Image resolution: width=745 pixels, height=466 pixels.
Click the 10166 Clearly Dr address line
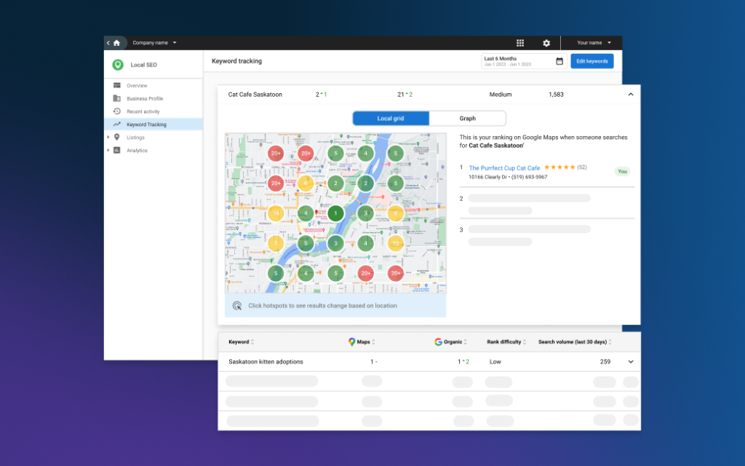(507, 177)
